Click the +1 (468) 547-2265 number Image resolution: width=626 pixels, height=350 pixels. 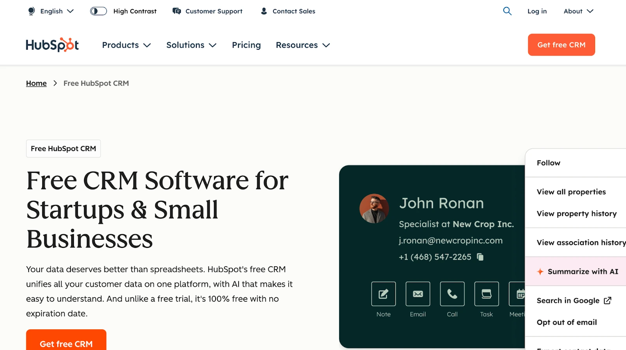pos(435,257)
